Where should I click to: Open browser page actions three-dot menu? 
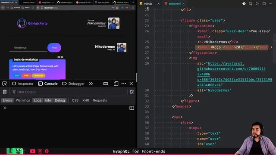coord(113,8)
